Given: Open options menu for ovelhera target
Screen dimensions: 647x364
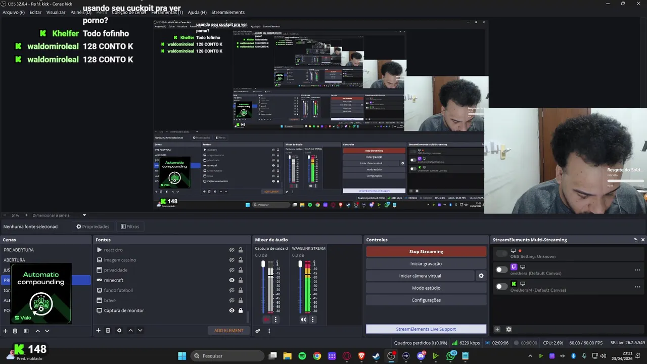Looking at the screenshot, I should coord(637,270).
